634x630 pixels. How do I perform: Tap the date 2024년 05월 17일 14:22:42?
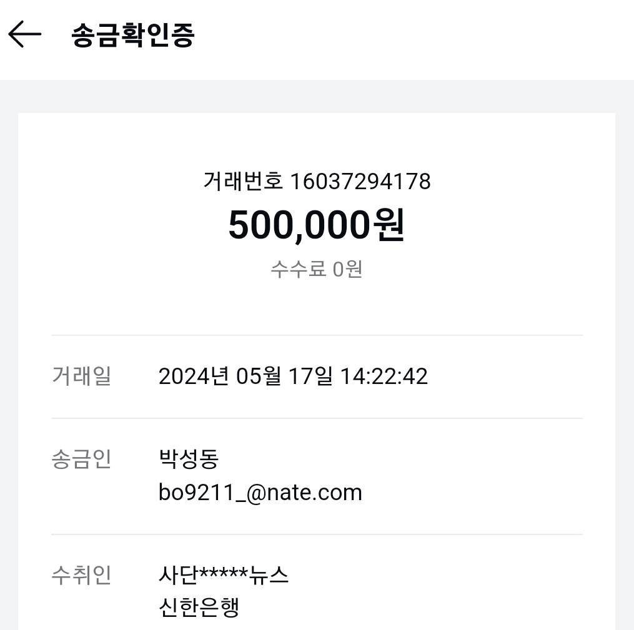coord(293,377)
